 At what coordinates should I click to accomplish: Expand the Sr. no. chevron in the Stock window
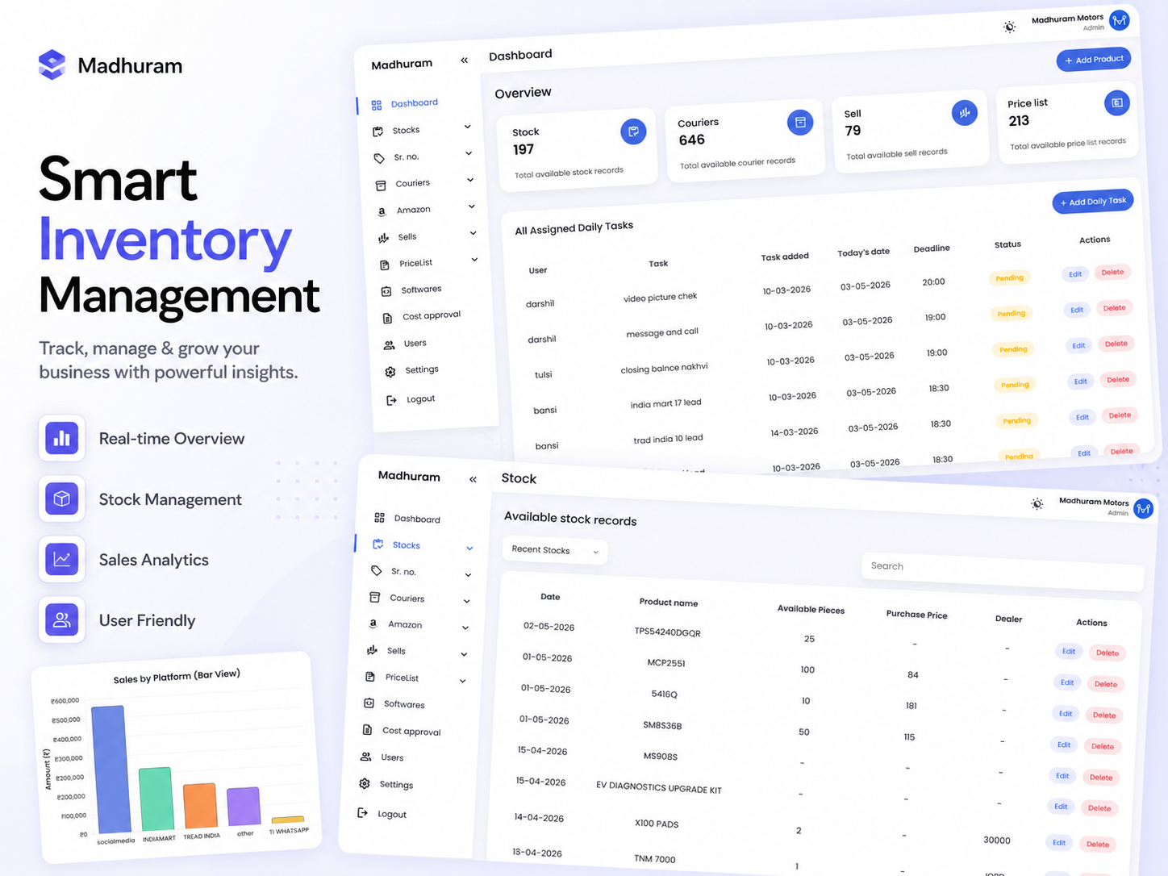(x=468, y=575)
